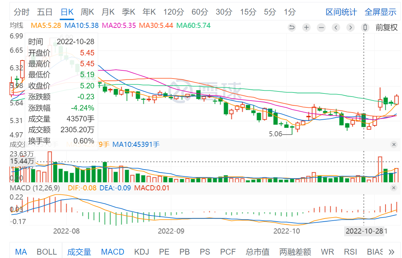Screen dimensions: 402x258
Task: Shift chart left with the left arrow icon
Action: pyautogui.click(x=336, y=28)
